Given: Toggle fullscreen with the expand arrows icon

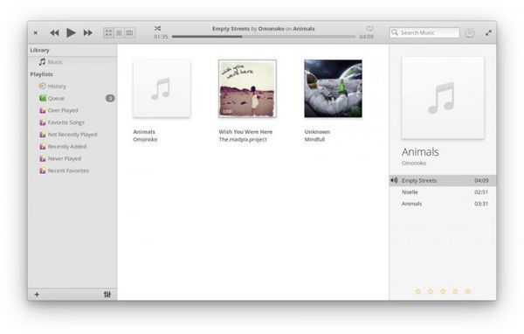Looking at the screenshot, I should [488, 33].
